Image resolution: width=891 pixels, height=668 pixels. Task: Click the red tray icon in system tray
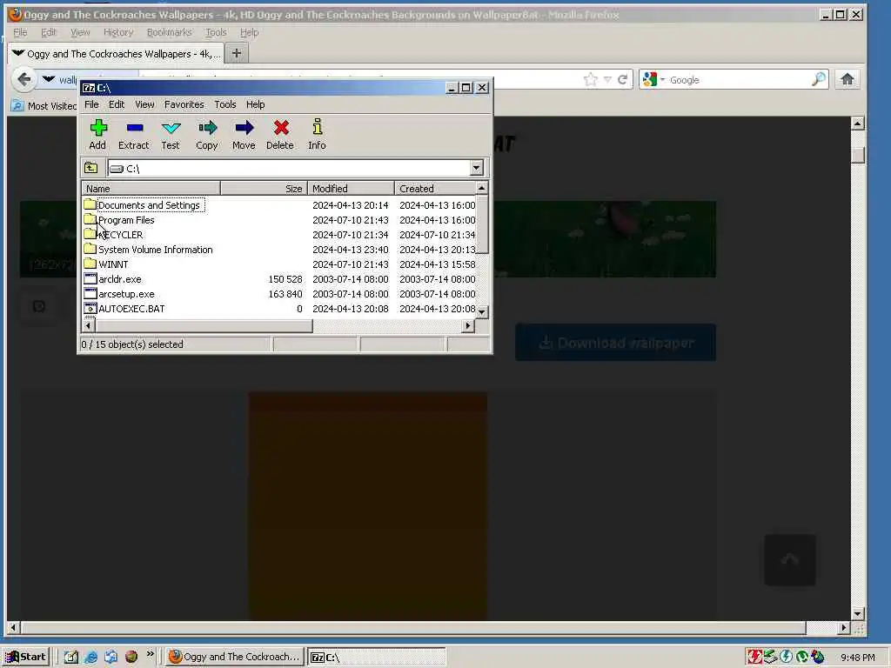coord(754,657)
